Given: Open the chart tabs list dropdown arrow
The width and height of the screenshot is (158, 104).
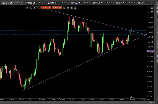Looking at the screenshot, I should (153, 2).
